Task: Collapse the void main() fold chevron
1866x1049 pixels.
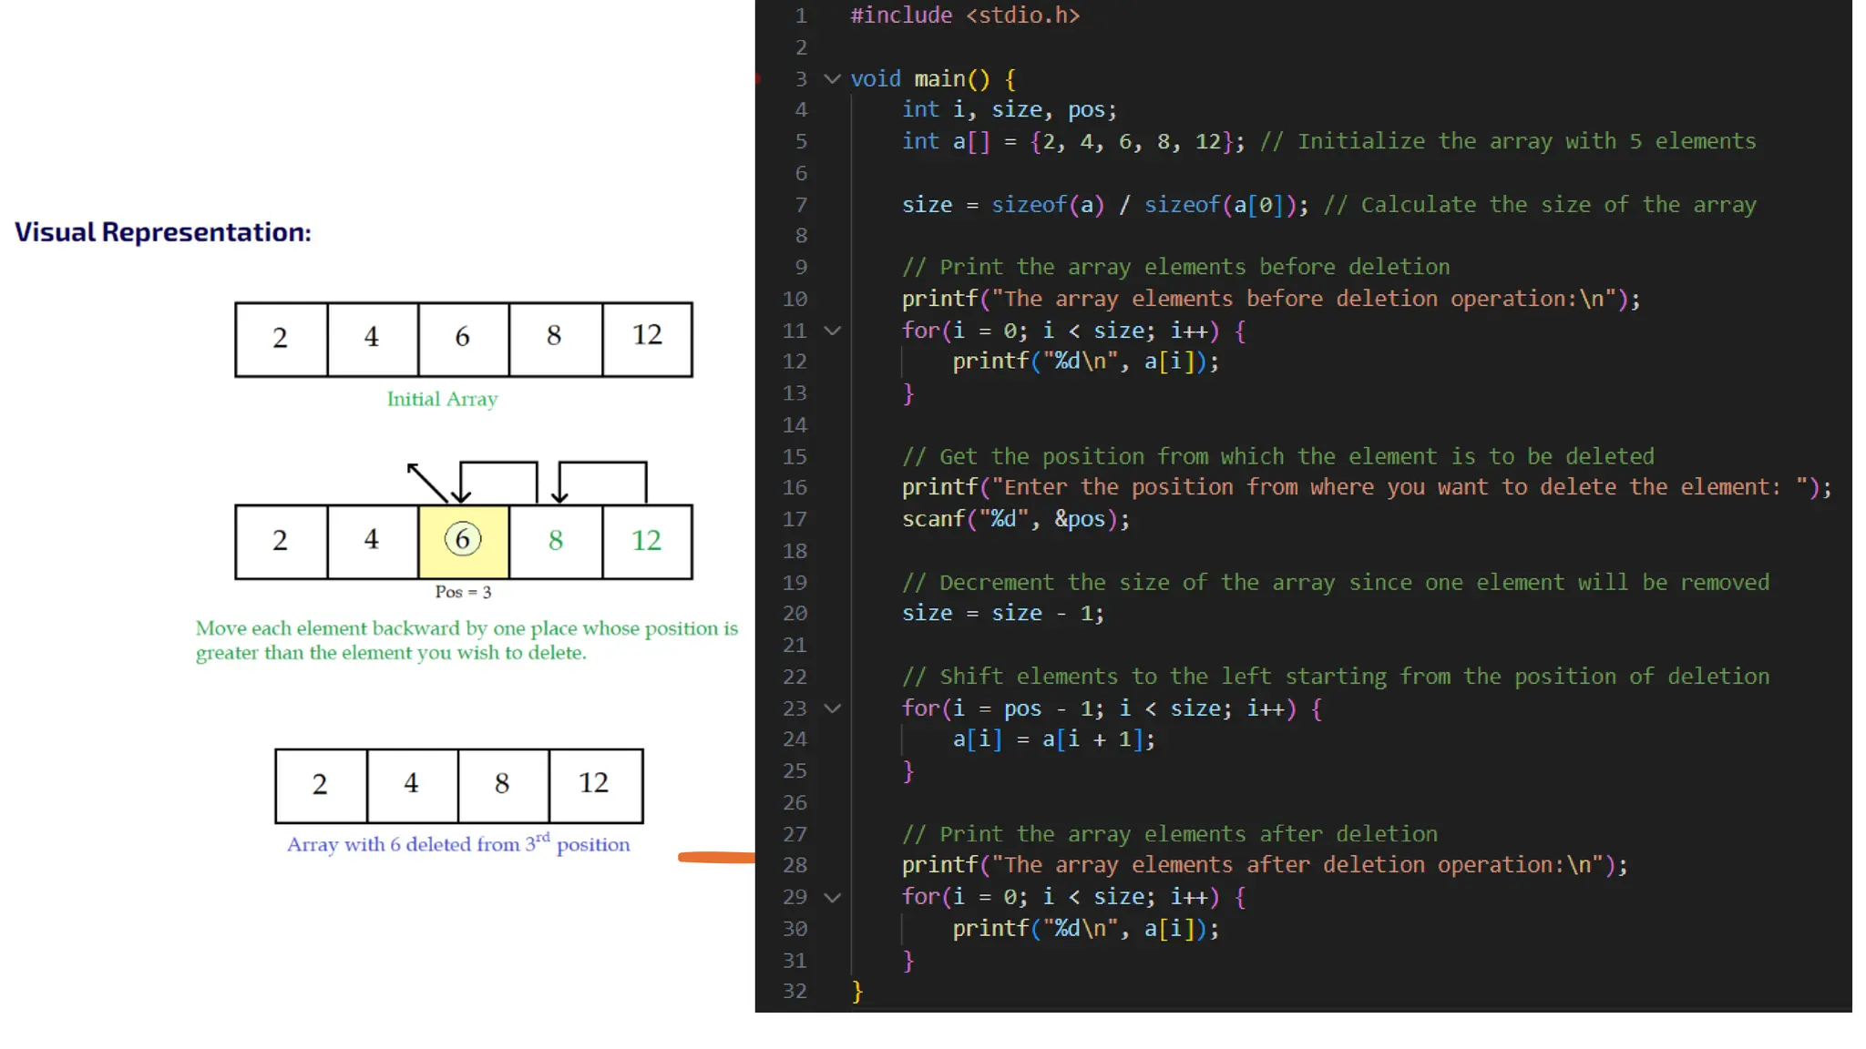Action: click(832, 79)
